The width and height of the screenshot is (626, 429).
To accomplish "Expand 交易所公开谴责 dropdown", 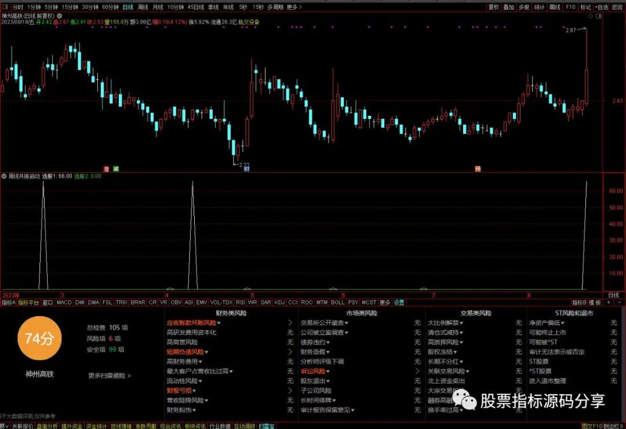I will click(346, 323).
